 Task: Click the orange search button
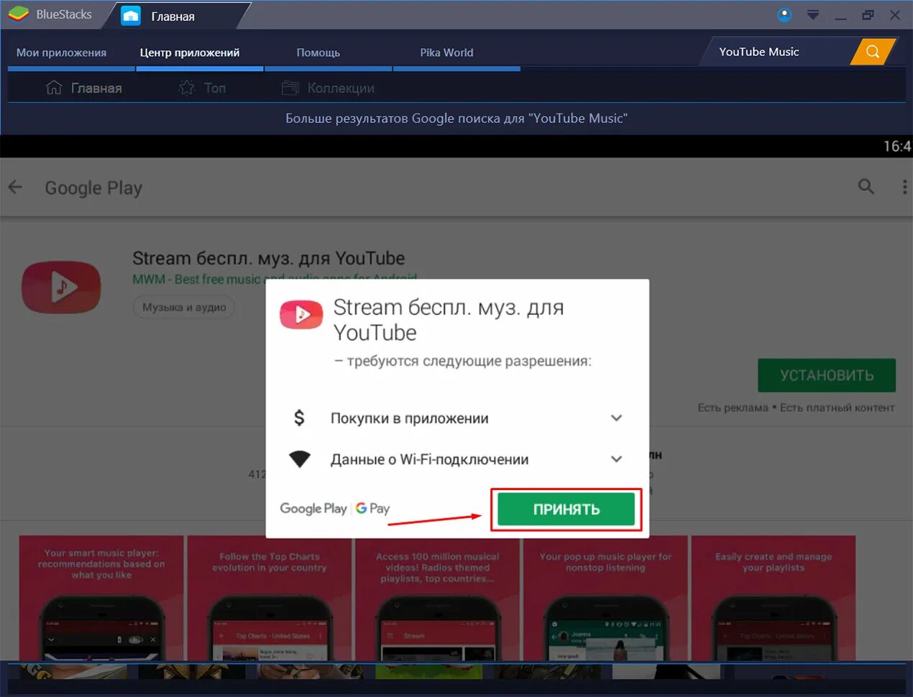click(873, 52)
